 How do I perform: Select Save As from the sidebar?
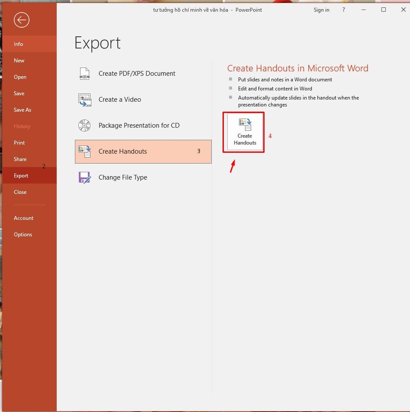tap(23, 109)
